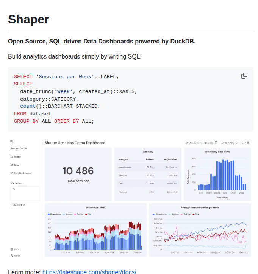The height and width of the screenshot is (274, 258).
Task: Download data with the CSV button
Action: coord(246,143)
